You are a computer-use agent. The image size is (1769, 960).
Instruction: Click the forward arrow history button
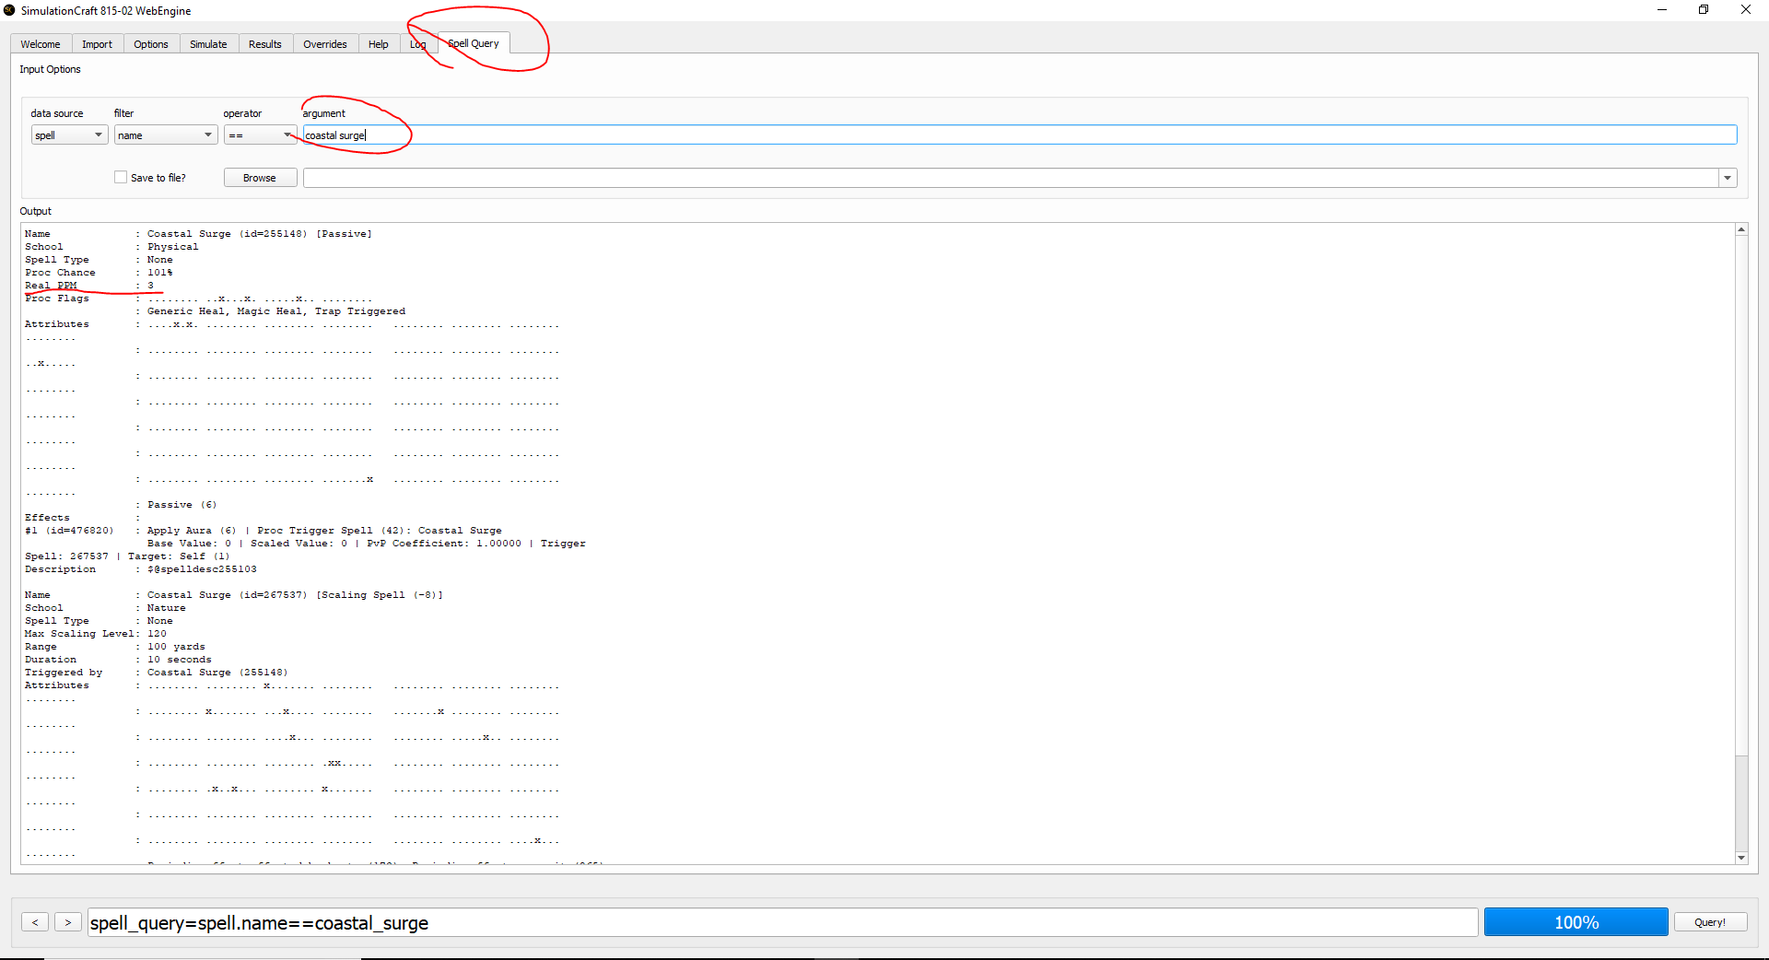68,922
